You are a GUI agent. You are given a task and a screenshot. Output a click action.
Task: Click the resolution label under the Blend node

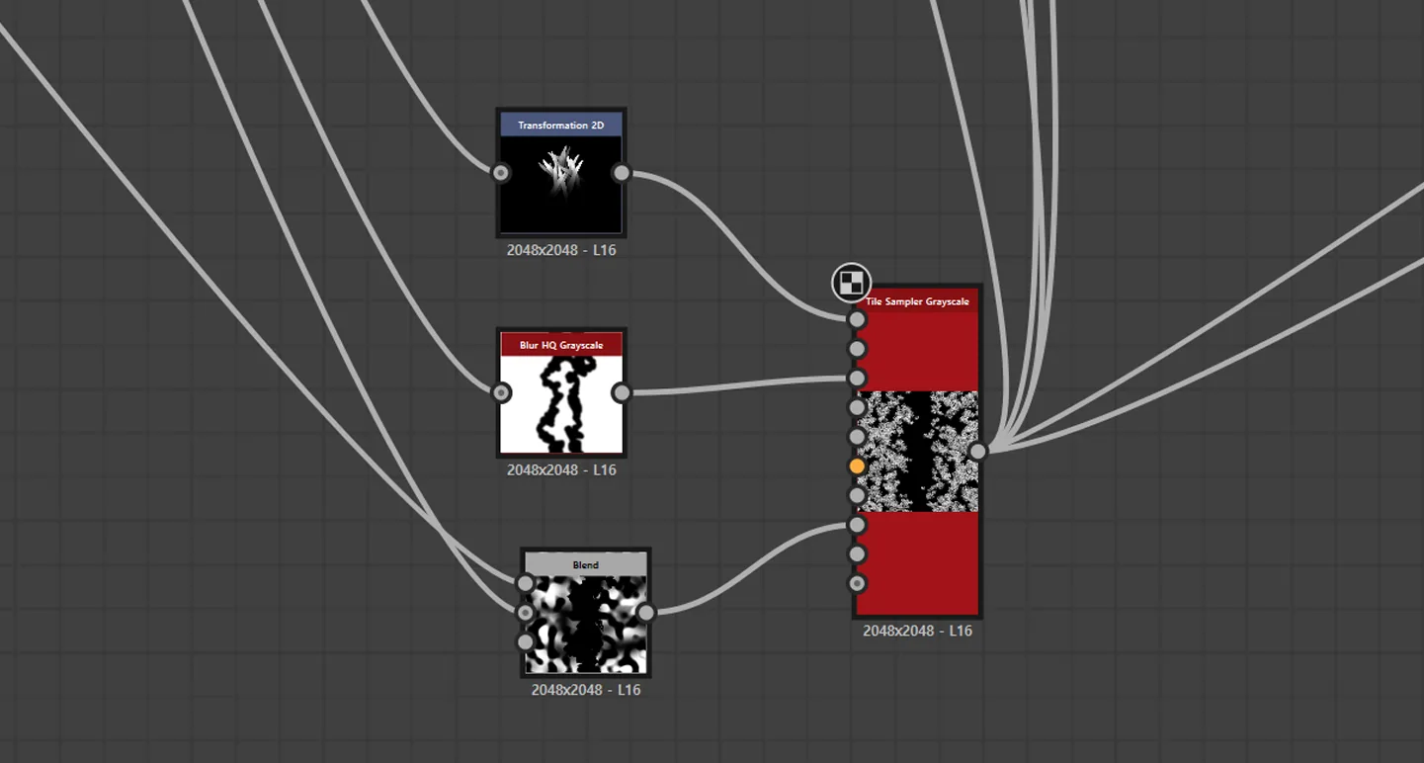[x=586, y=690]
